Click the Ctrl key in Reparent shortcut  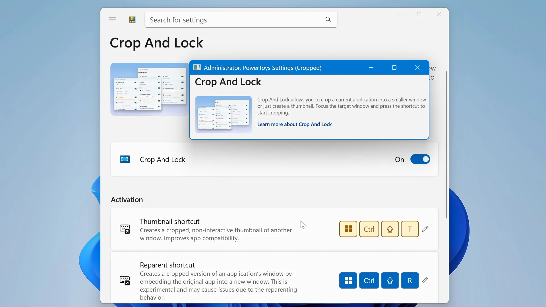pos(369,280)
